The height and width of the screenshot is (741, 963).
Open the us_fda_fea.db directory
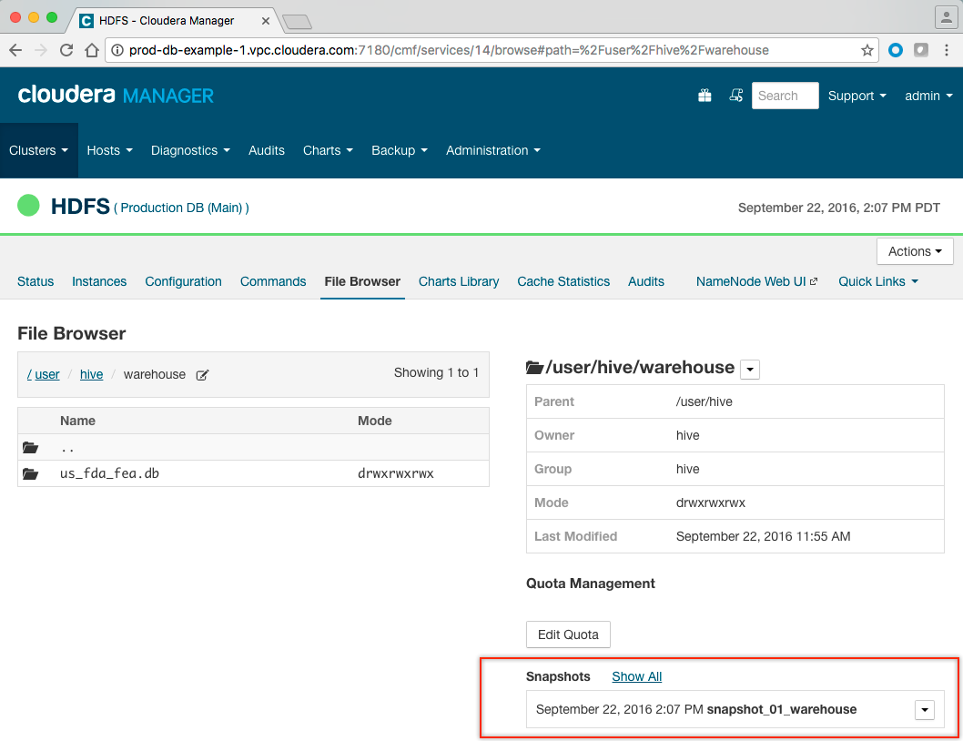[109, 473]
